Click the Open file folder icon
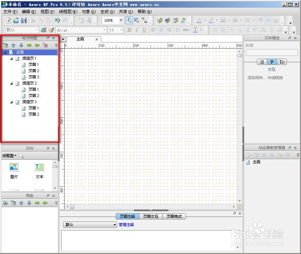 point(16,20)
